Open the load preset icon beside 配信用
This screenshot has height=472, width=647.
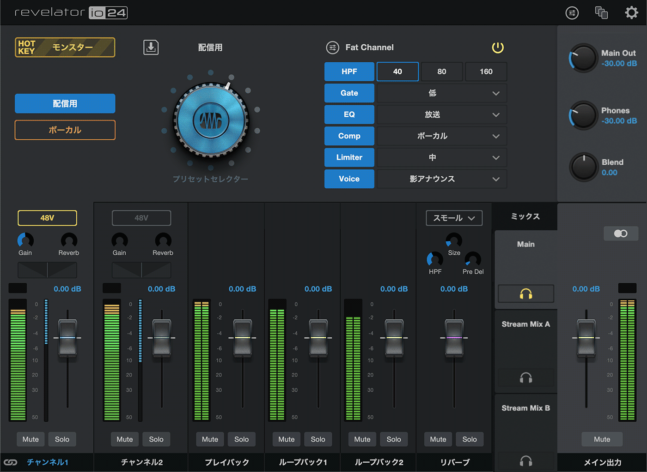(150, 47)
